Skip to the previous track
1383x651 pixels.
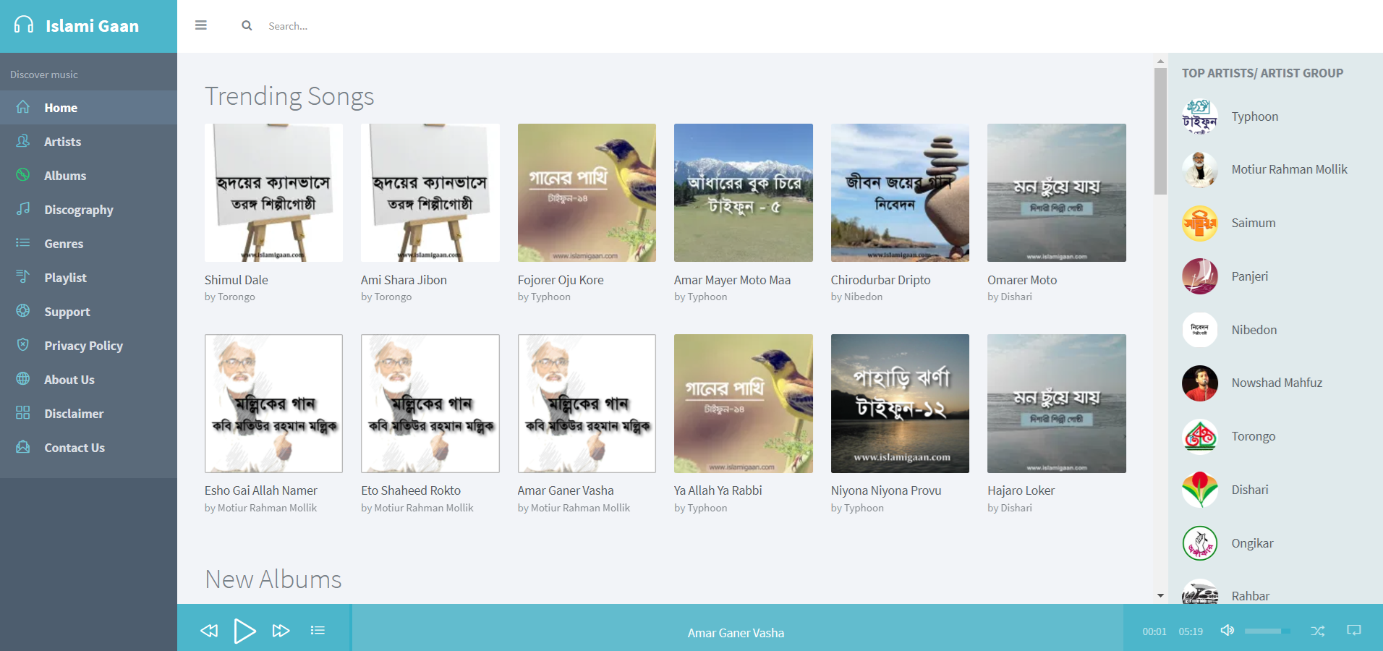(x=209, y=631)
